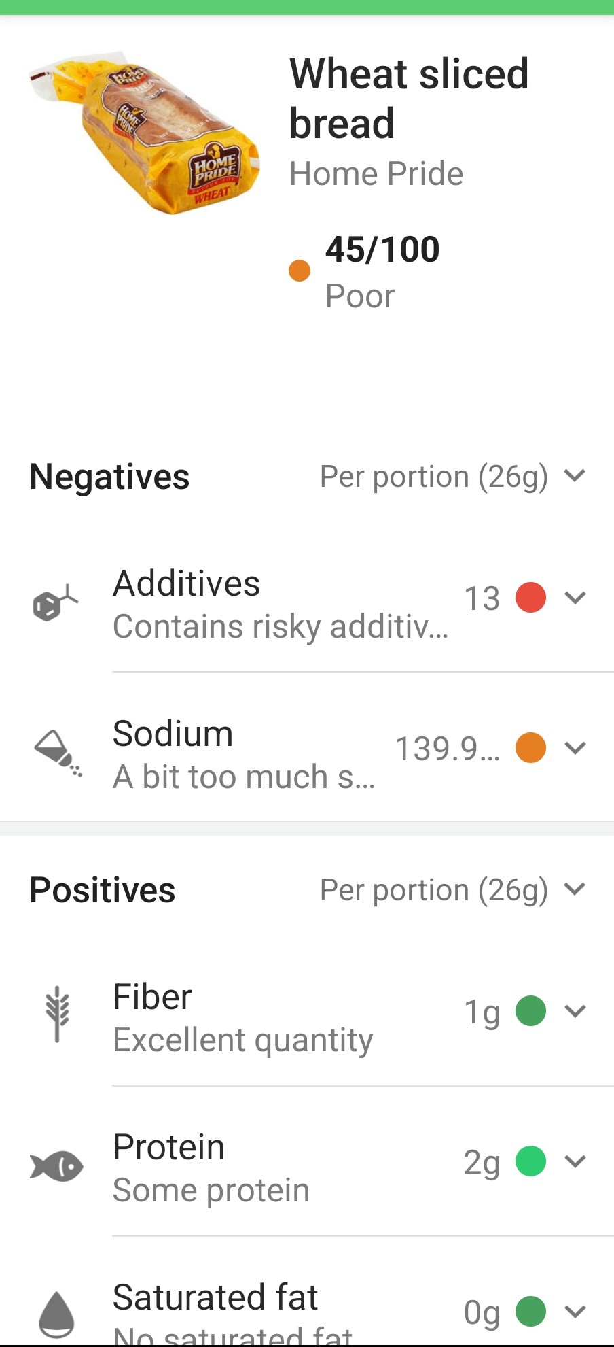This screenshot has height=1347, width=614.
Task: Click the Fiber wheat stalk icon
Action: (x=57, y=1014)
